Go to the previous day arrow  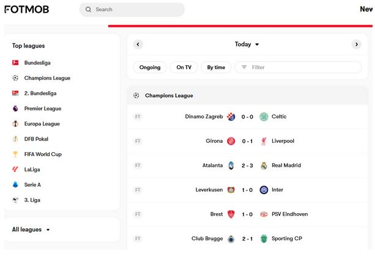(x=138, y=45)
